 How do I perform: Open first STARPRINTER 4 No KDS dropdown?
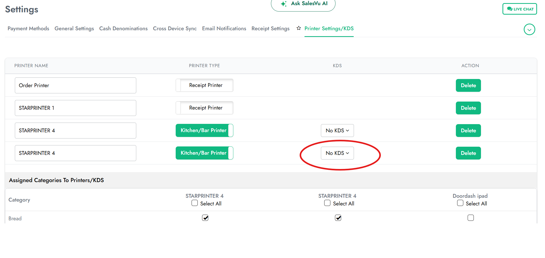click(x=337, y=131)
